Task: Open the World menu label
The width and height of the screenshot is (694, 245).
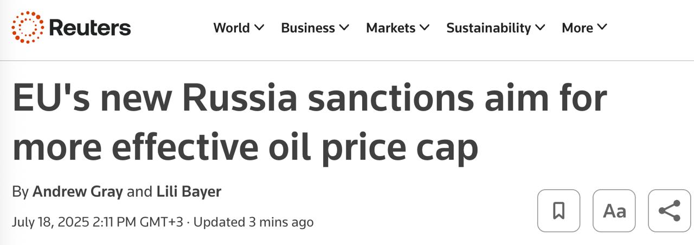Action: tap(232, 28)
